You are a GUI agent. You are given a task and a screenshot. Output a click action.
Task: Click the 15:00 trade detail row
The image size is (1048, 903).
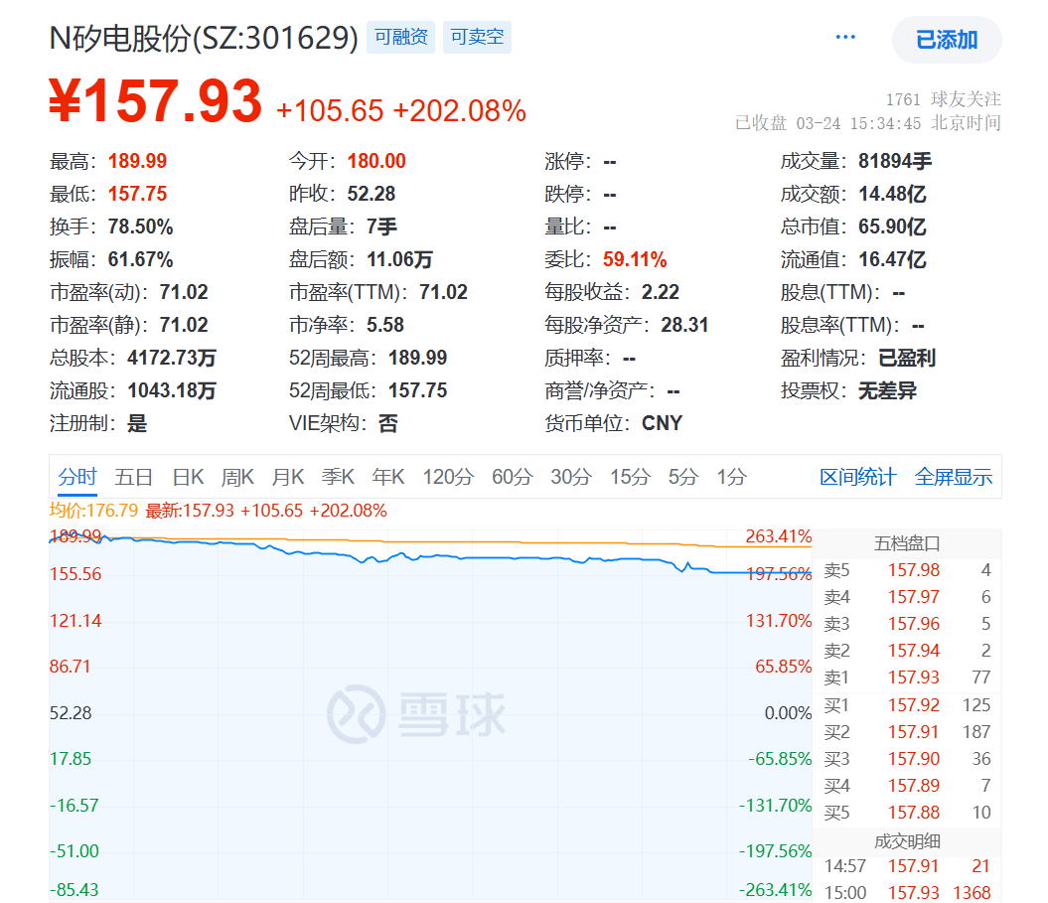[907, 892]
